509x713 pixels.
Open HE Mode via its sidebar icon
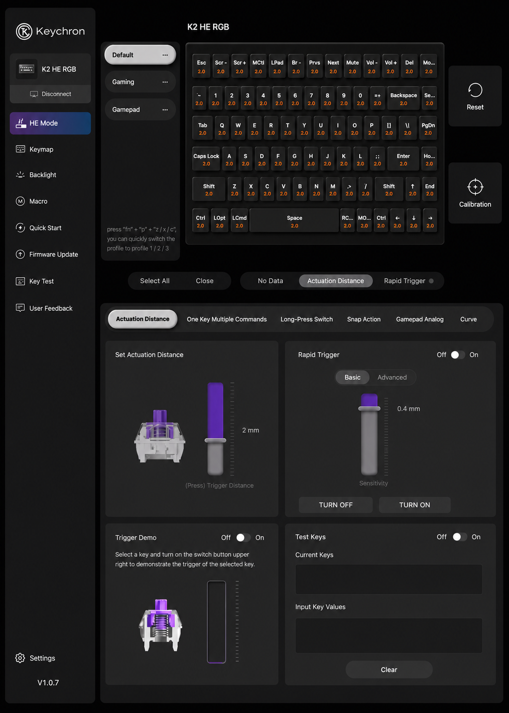pyautogui.click(x=21, y=123)
